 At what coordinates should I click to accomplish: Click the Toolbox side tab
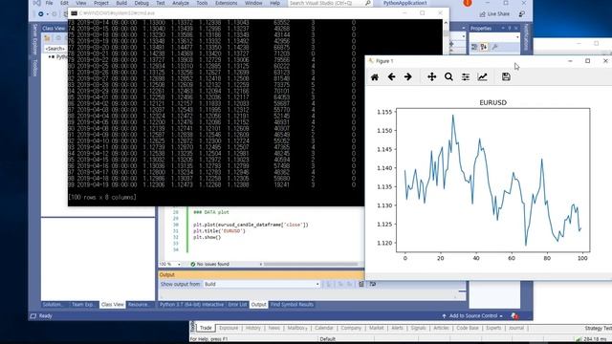[x=34, y=67]
